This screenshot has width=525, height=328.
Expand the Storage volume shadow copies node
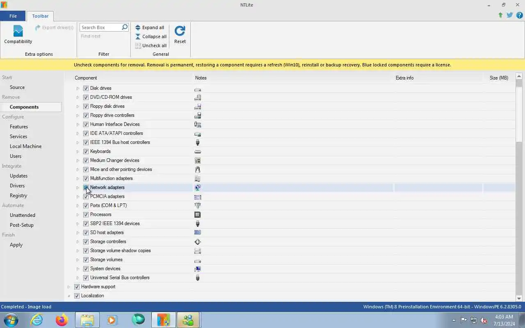(78, 251)
